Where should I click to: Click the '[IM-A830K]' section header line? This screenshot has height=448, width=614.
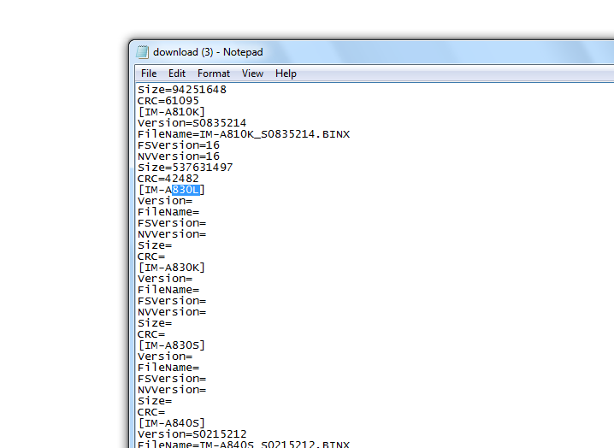pos(172,268)
